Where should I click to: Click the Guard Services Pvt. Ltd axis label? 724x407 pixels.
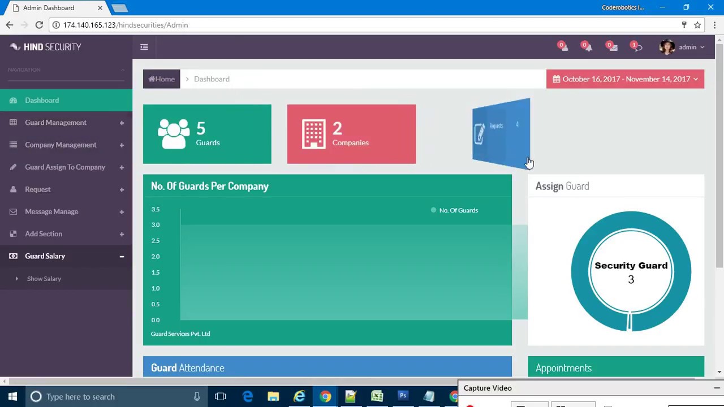pos(180,334)
